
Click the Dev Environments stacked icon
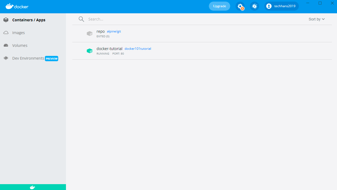point(6,58)
